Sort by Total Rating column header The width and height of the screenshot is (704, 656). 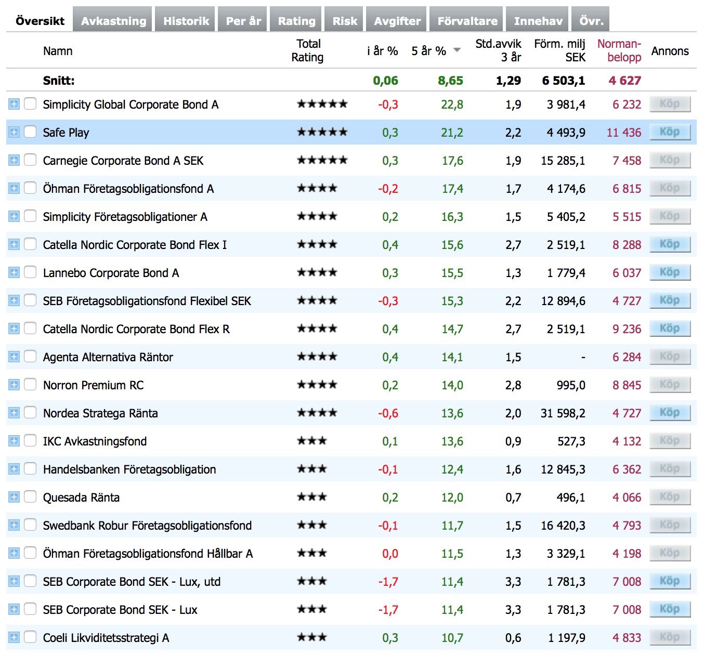pos(308,50)
